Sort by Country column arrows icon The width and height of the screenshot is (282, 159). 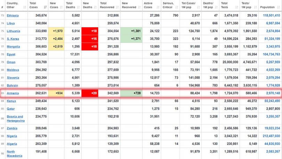25,7
